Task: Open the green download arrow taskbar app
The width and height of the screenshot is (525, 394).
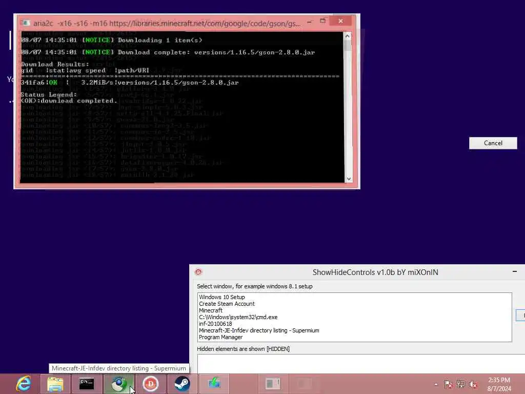Action: tap(214, 384)
